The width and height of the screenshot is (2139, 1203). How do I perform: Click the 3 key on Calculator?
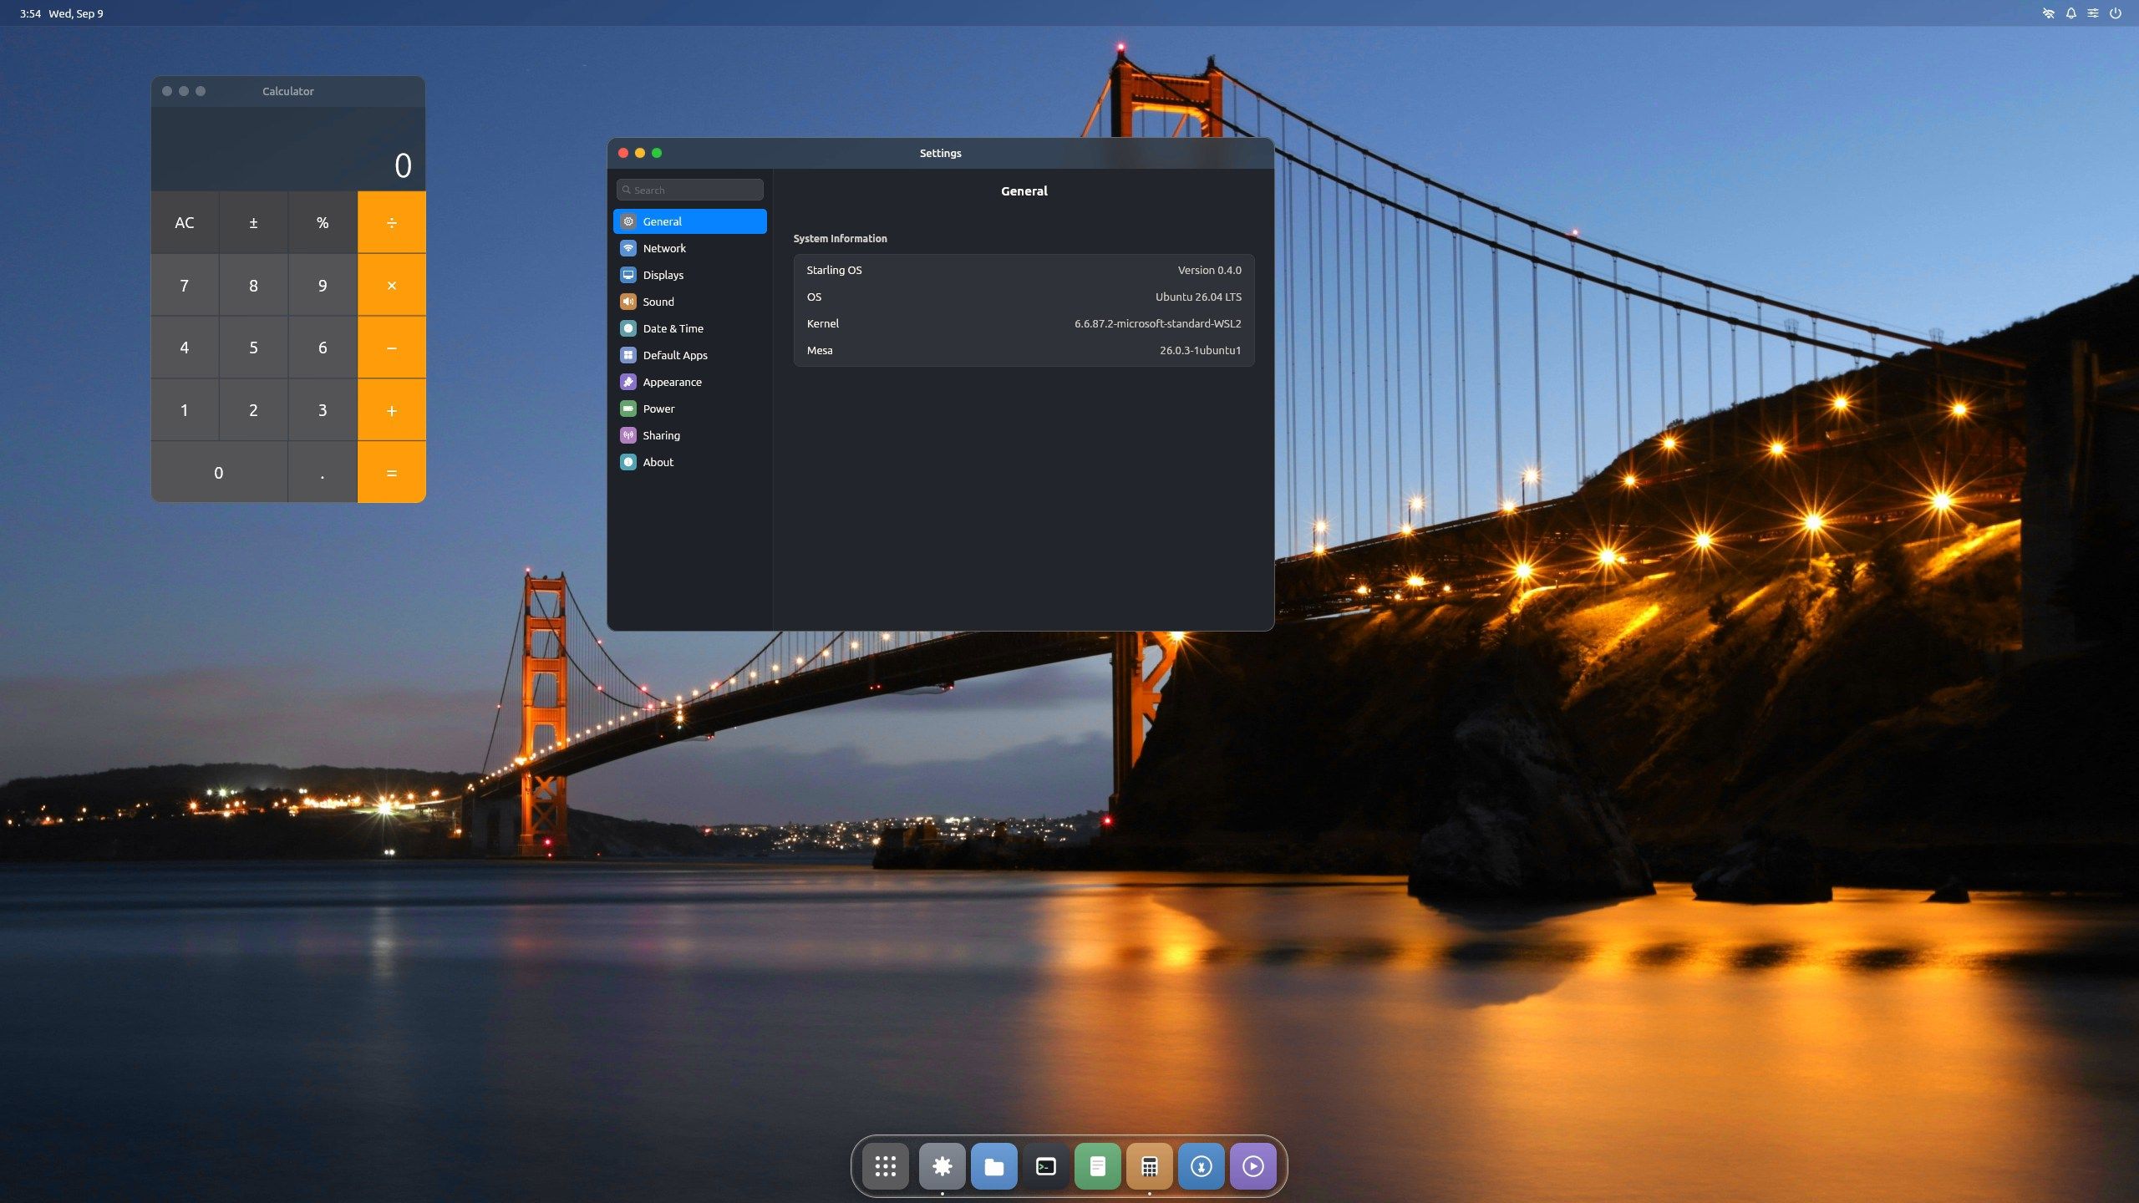(x=323, y=410)
